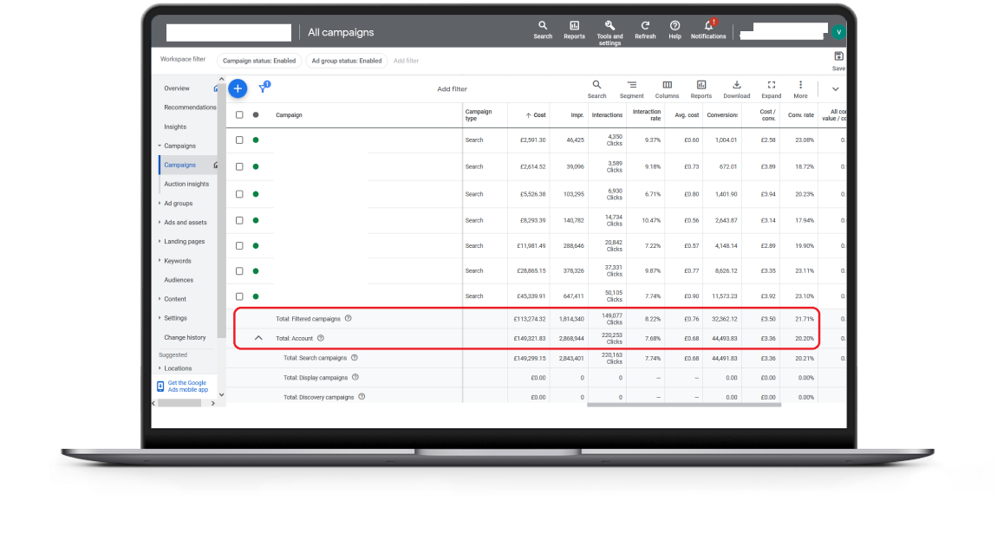Image resolution: width=997 pixels, height=546 pixels.
Task: Open Reports from the top header
Action: click(x=574, y=27)
